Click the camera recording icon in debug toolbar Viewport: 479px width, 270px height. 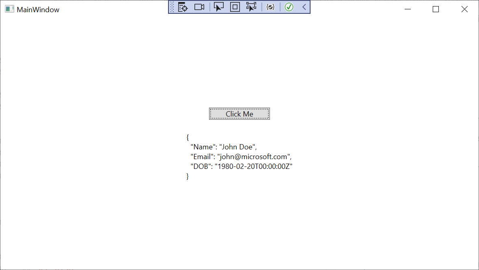pyautogui.click(x=199, y=7)
